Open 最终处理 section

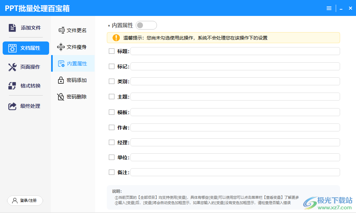[x=26, y=106]
